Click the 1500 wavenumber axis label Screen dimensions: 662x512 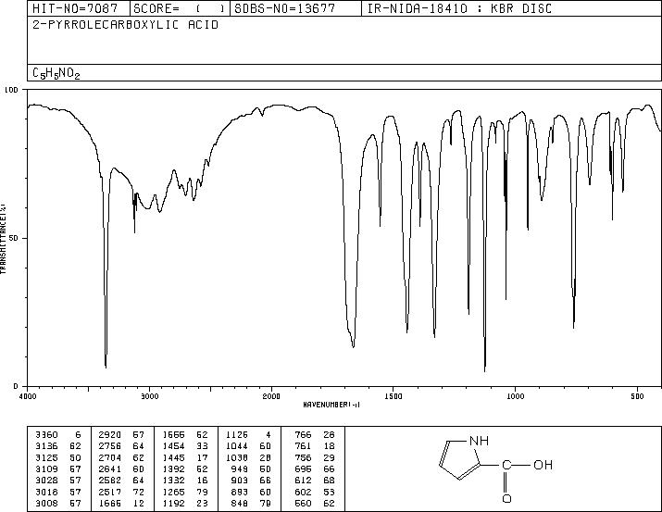[x=393, y=396]
